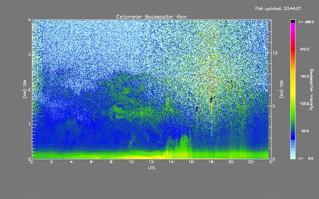Click the "20:" hour tick label

click(231, 162)
